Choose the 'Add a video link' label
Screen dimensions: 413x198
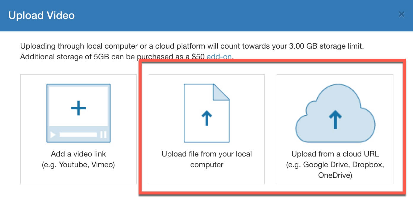78,154
